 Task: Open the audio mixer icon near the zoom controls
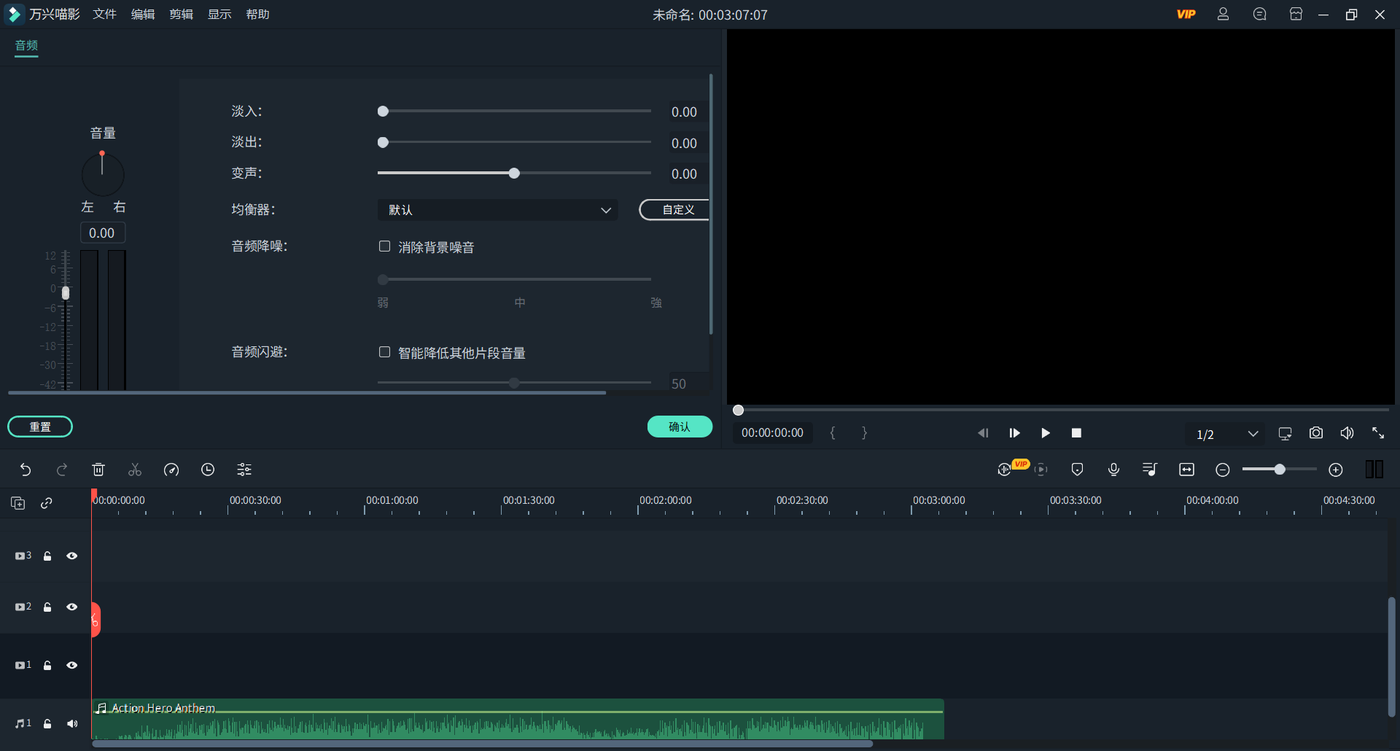pyautogui.click(x=1149, y=469)
